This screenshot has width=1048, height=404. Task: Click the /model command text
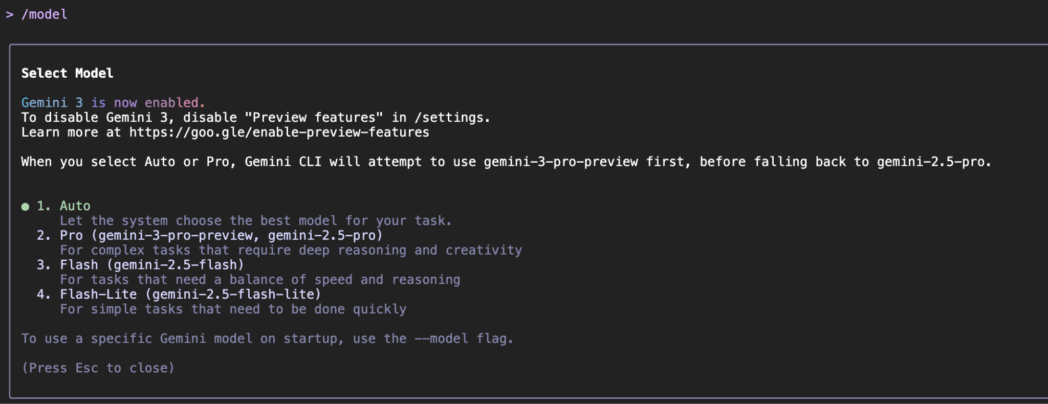coord(45,14)
